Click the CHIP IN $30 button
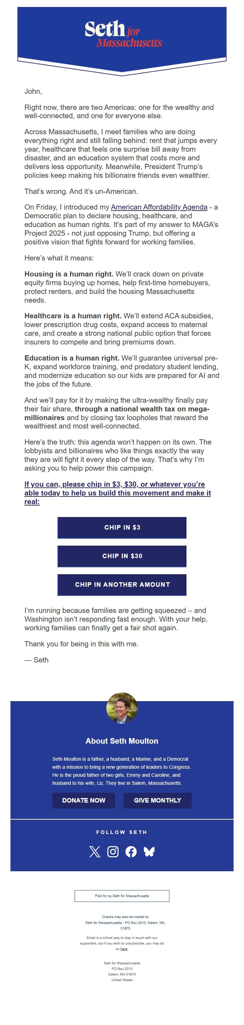The width and height of the screenshot is (244, 1025). pos(122,556)
